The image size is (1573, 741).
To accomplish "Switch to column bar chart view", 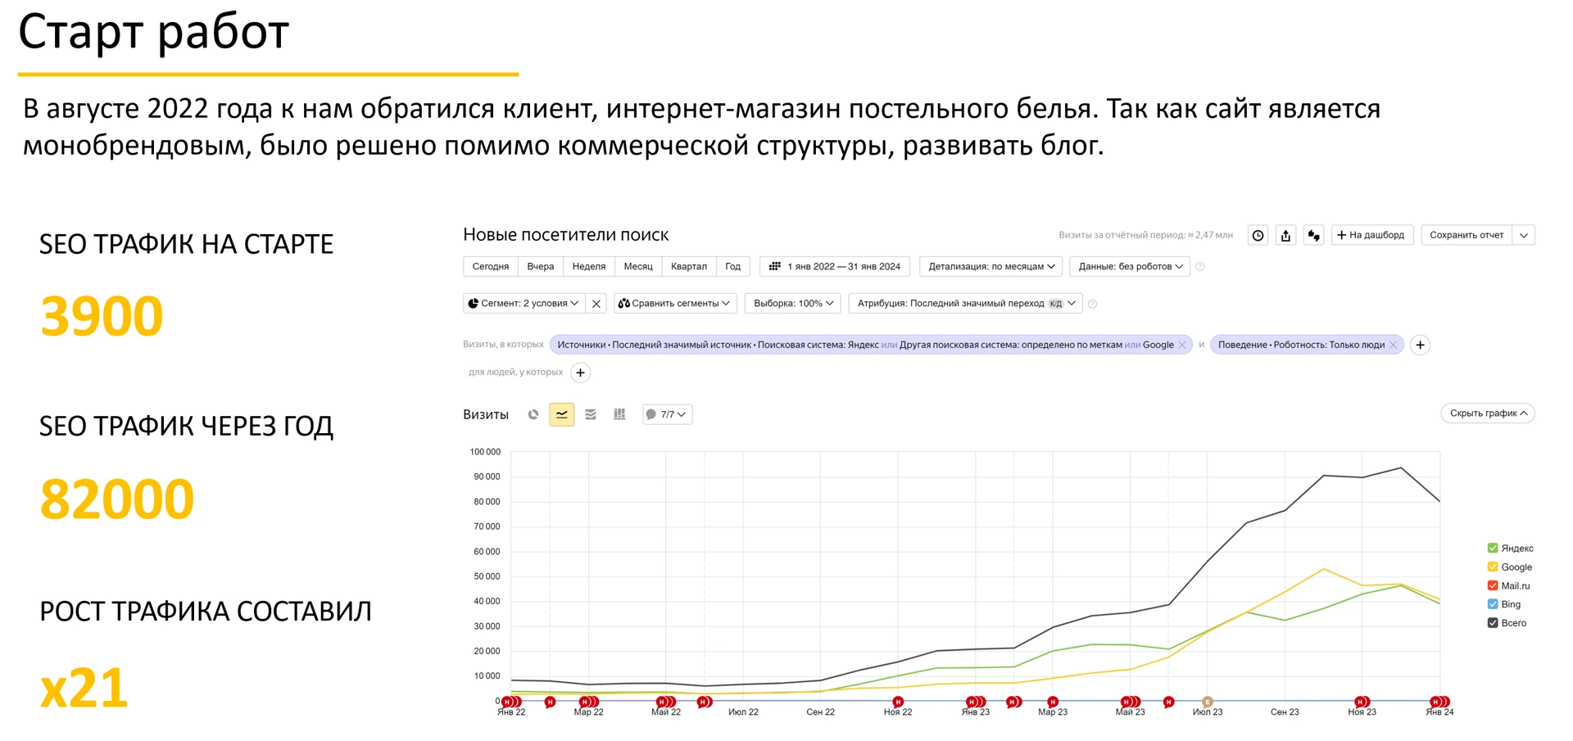I will pos(619,414).
